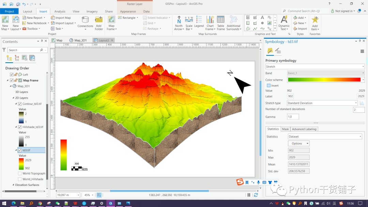Enable the World Topographic layer
Image resolution: width=368 pixels, height=207 pixels.
point(20,174)
